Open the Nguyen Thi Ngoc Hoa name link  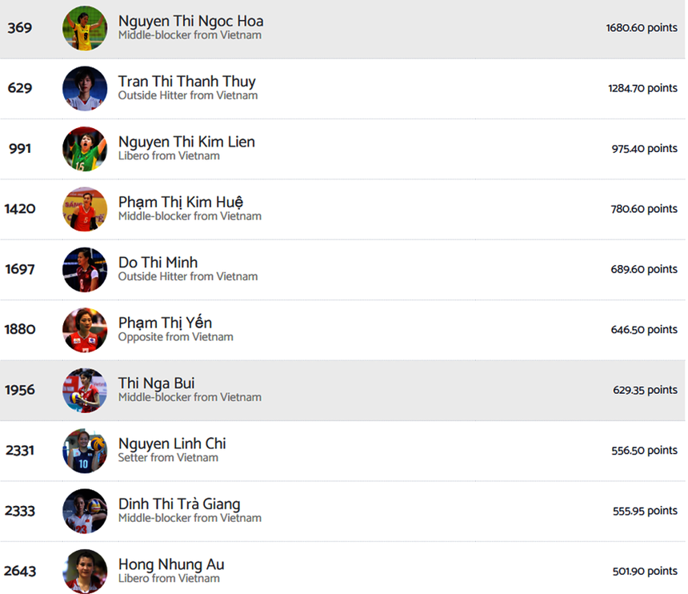190,22
